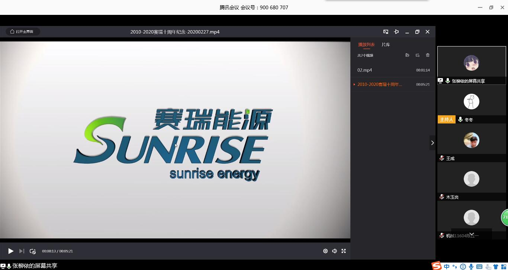
Task: Click the loop playback mode icon
Action: (33, 251)
